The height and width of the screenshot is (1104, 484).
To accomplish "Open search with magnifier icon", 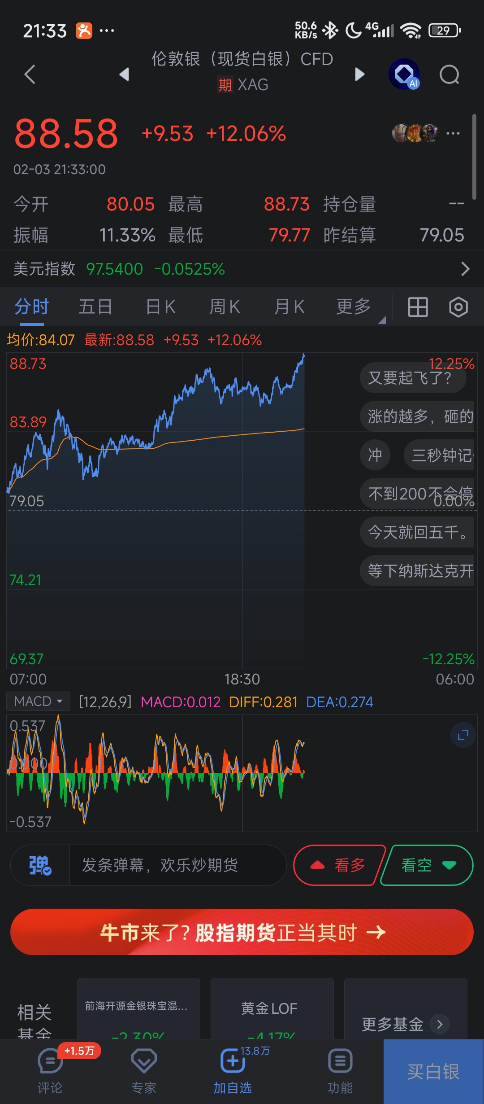I will pyautogui.click(x=449, y=74).
